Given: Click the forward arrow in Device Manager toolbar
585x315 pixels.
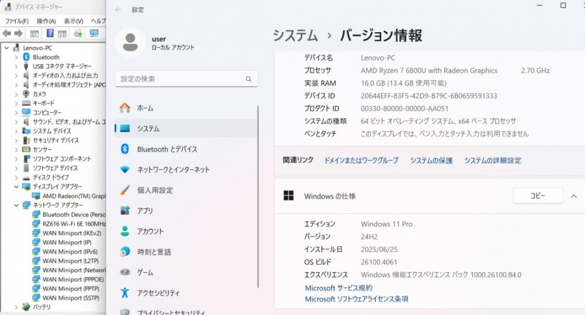Looking at the screenshot, I should click(18, 33).
